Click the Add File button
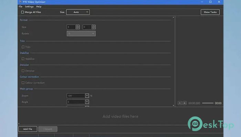This screenshot has height=137, width=241. 28,129
